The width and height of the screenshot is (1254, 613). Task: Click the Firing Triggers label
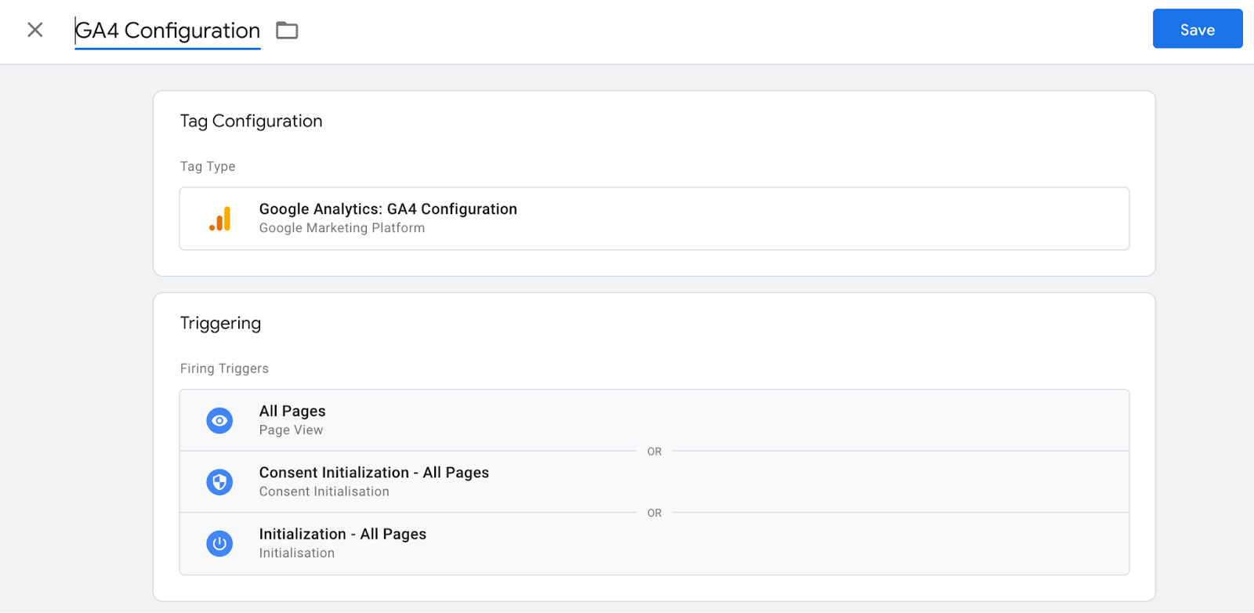point(224,368)
